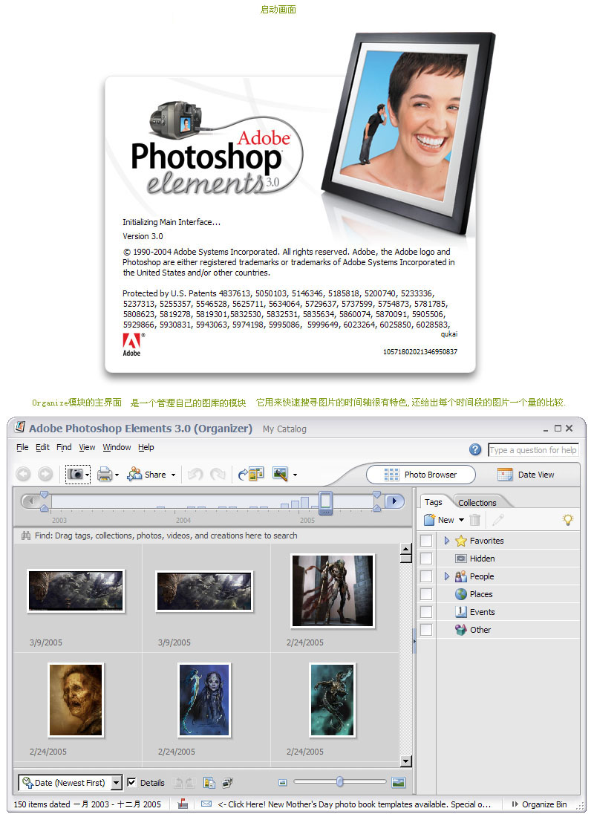The height and width of the screenshot is (817, 594).
Task: Click the thumbnail size slider handle
Action: [340, 781]
